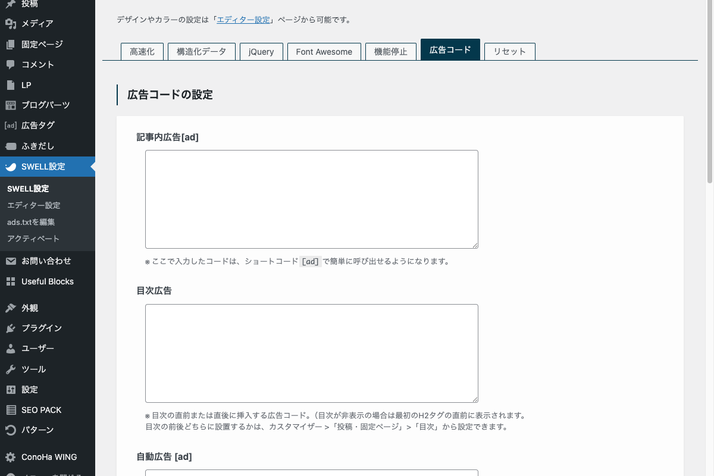Viewport: 714px width, 476px height.
Task: Click the 記事内広告 textarea resize handle
Action: (x=474, y=245)
